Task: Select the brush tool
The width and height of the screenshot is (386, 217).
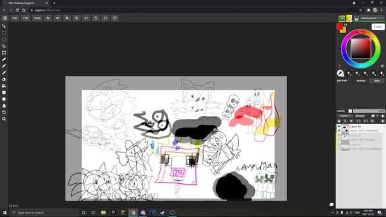Action: point(4,72)
